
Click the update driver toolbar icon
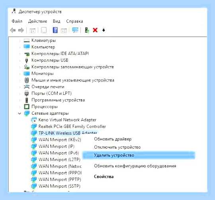pos(87,30)
